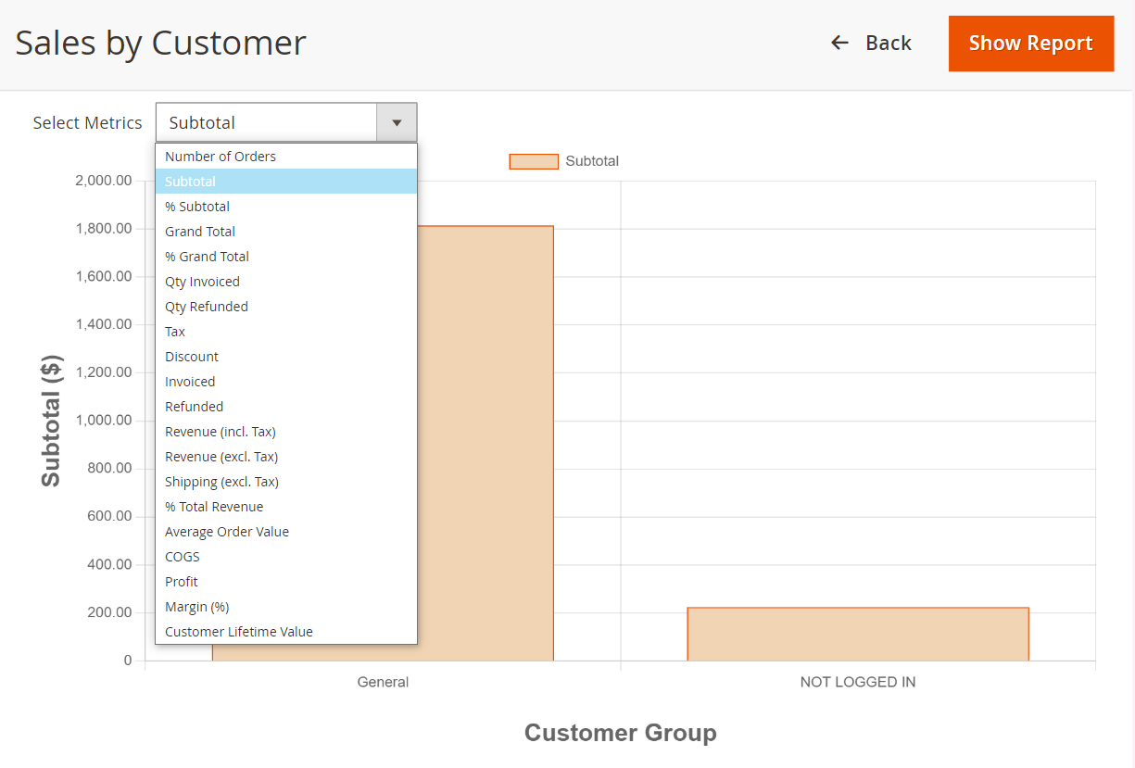1135x768 pixels.
Task: Click the Customer Group axis title
Action: [621, 733]
